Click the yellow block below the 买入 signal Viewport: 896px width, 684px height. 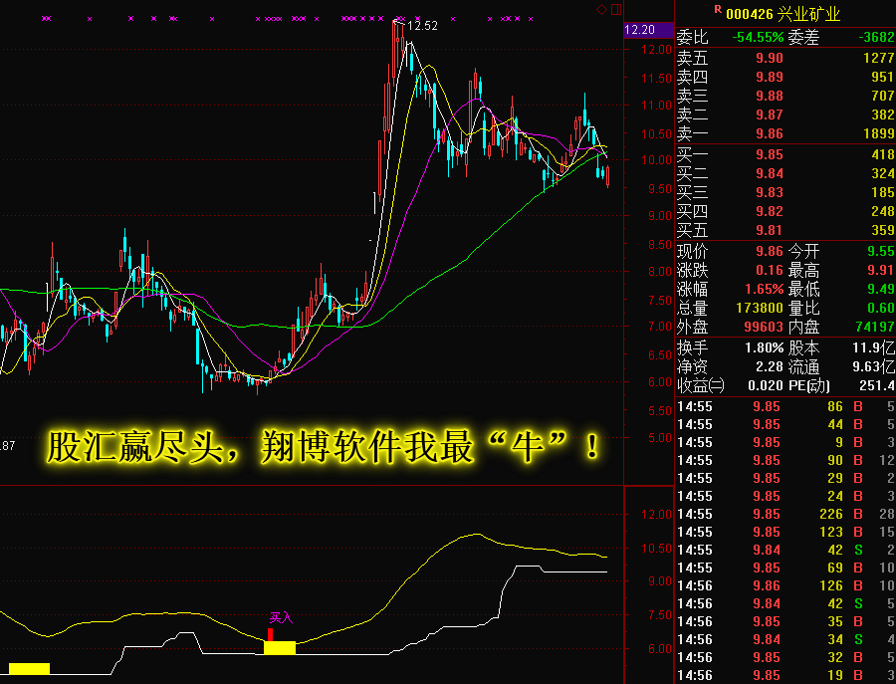pos(280,647)
